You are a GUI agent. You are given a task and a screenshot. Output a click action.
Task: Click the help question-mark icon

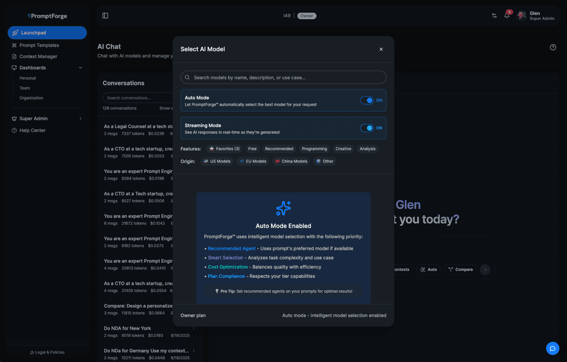(x=553, y=47)
